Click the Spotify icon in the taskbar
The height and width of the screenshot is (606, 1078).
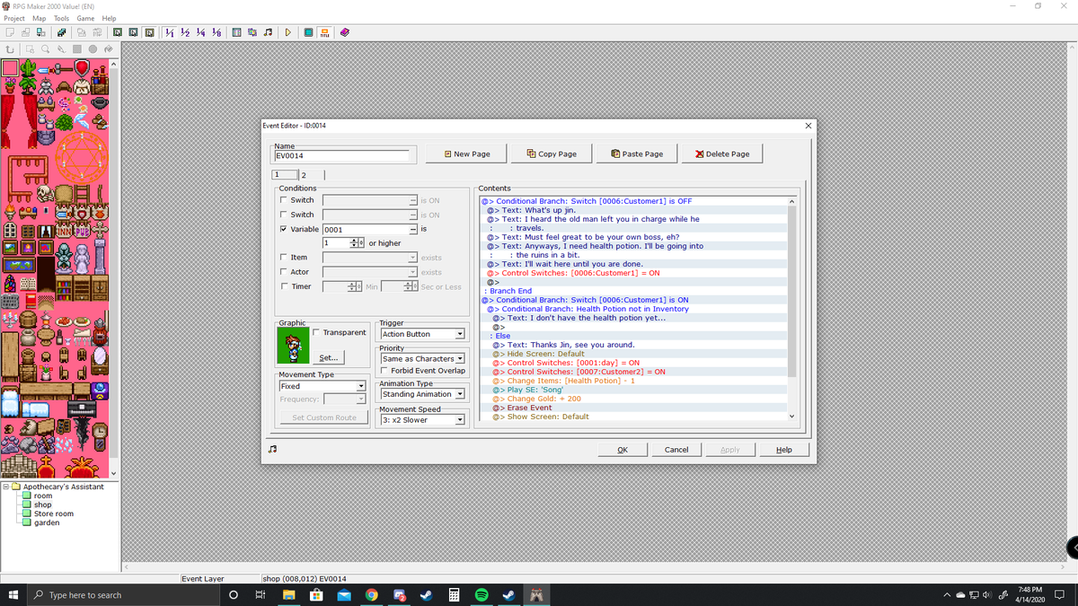tap(481, 595)
